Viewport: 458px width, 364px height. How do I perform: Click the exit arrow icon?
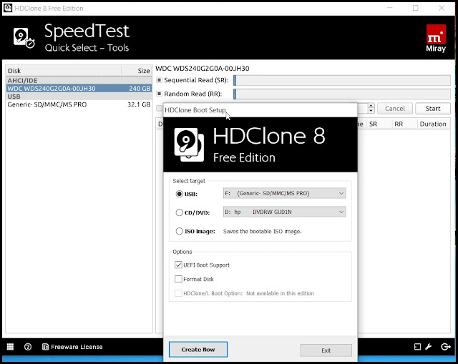pos(446,347)
